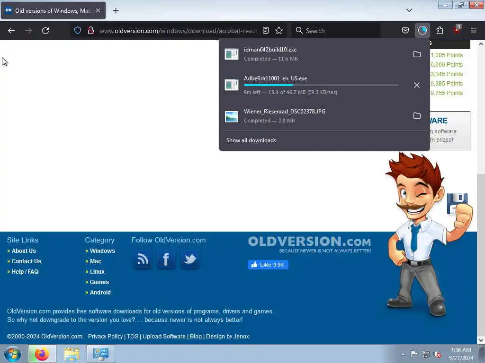
Task: Click the OLDVERSION.com footer logo
Action: [x=309, y=244]
